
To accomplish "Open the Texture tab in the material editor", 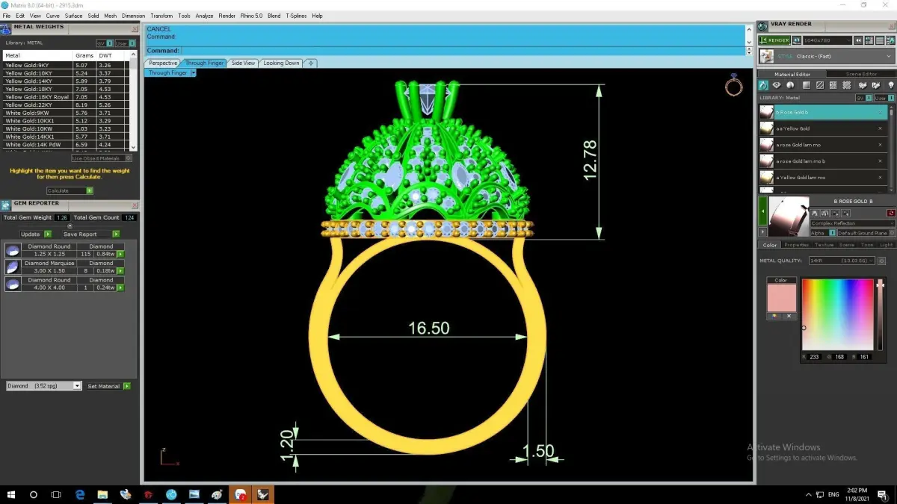I will 824,245.
